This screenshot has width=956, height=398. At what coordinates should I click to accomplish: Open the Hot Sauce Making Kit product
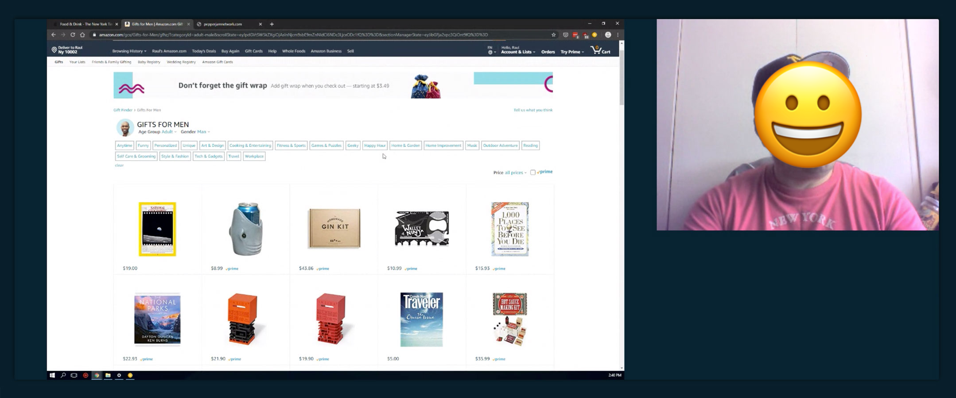[x=510, y=319]
